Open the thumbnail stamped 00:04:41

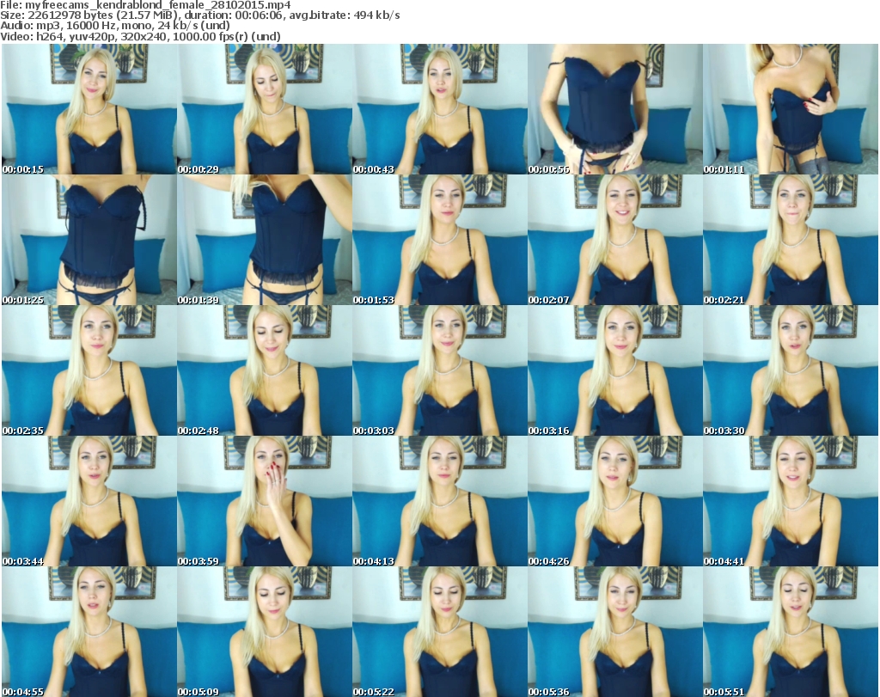pos(790,501)
